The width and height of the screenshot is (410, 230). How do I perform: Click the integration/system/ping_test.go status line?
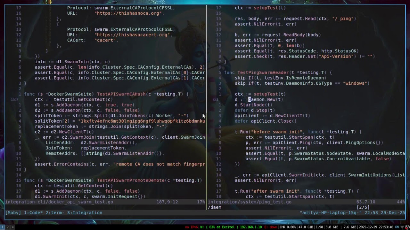coord(250,202)
